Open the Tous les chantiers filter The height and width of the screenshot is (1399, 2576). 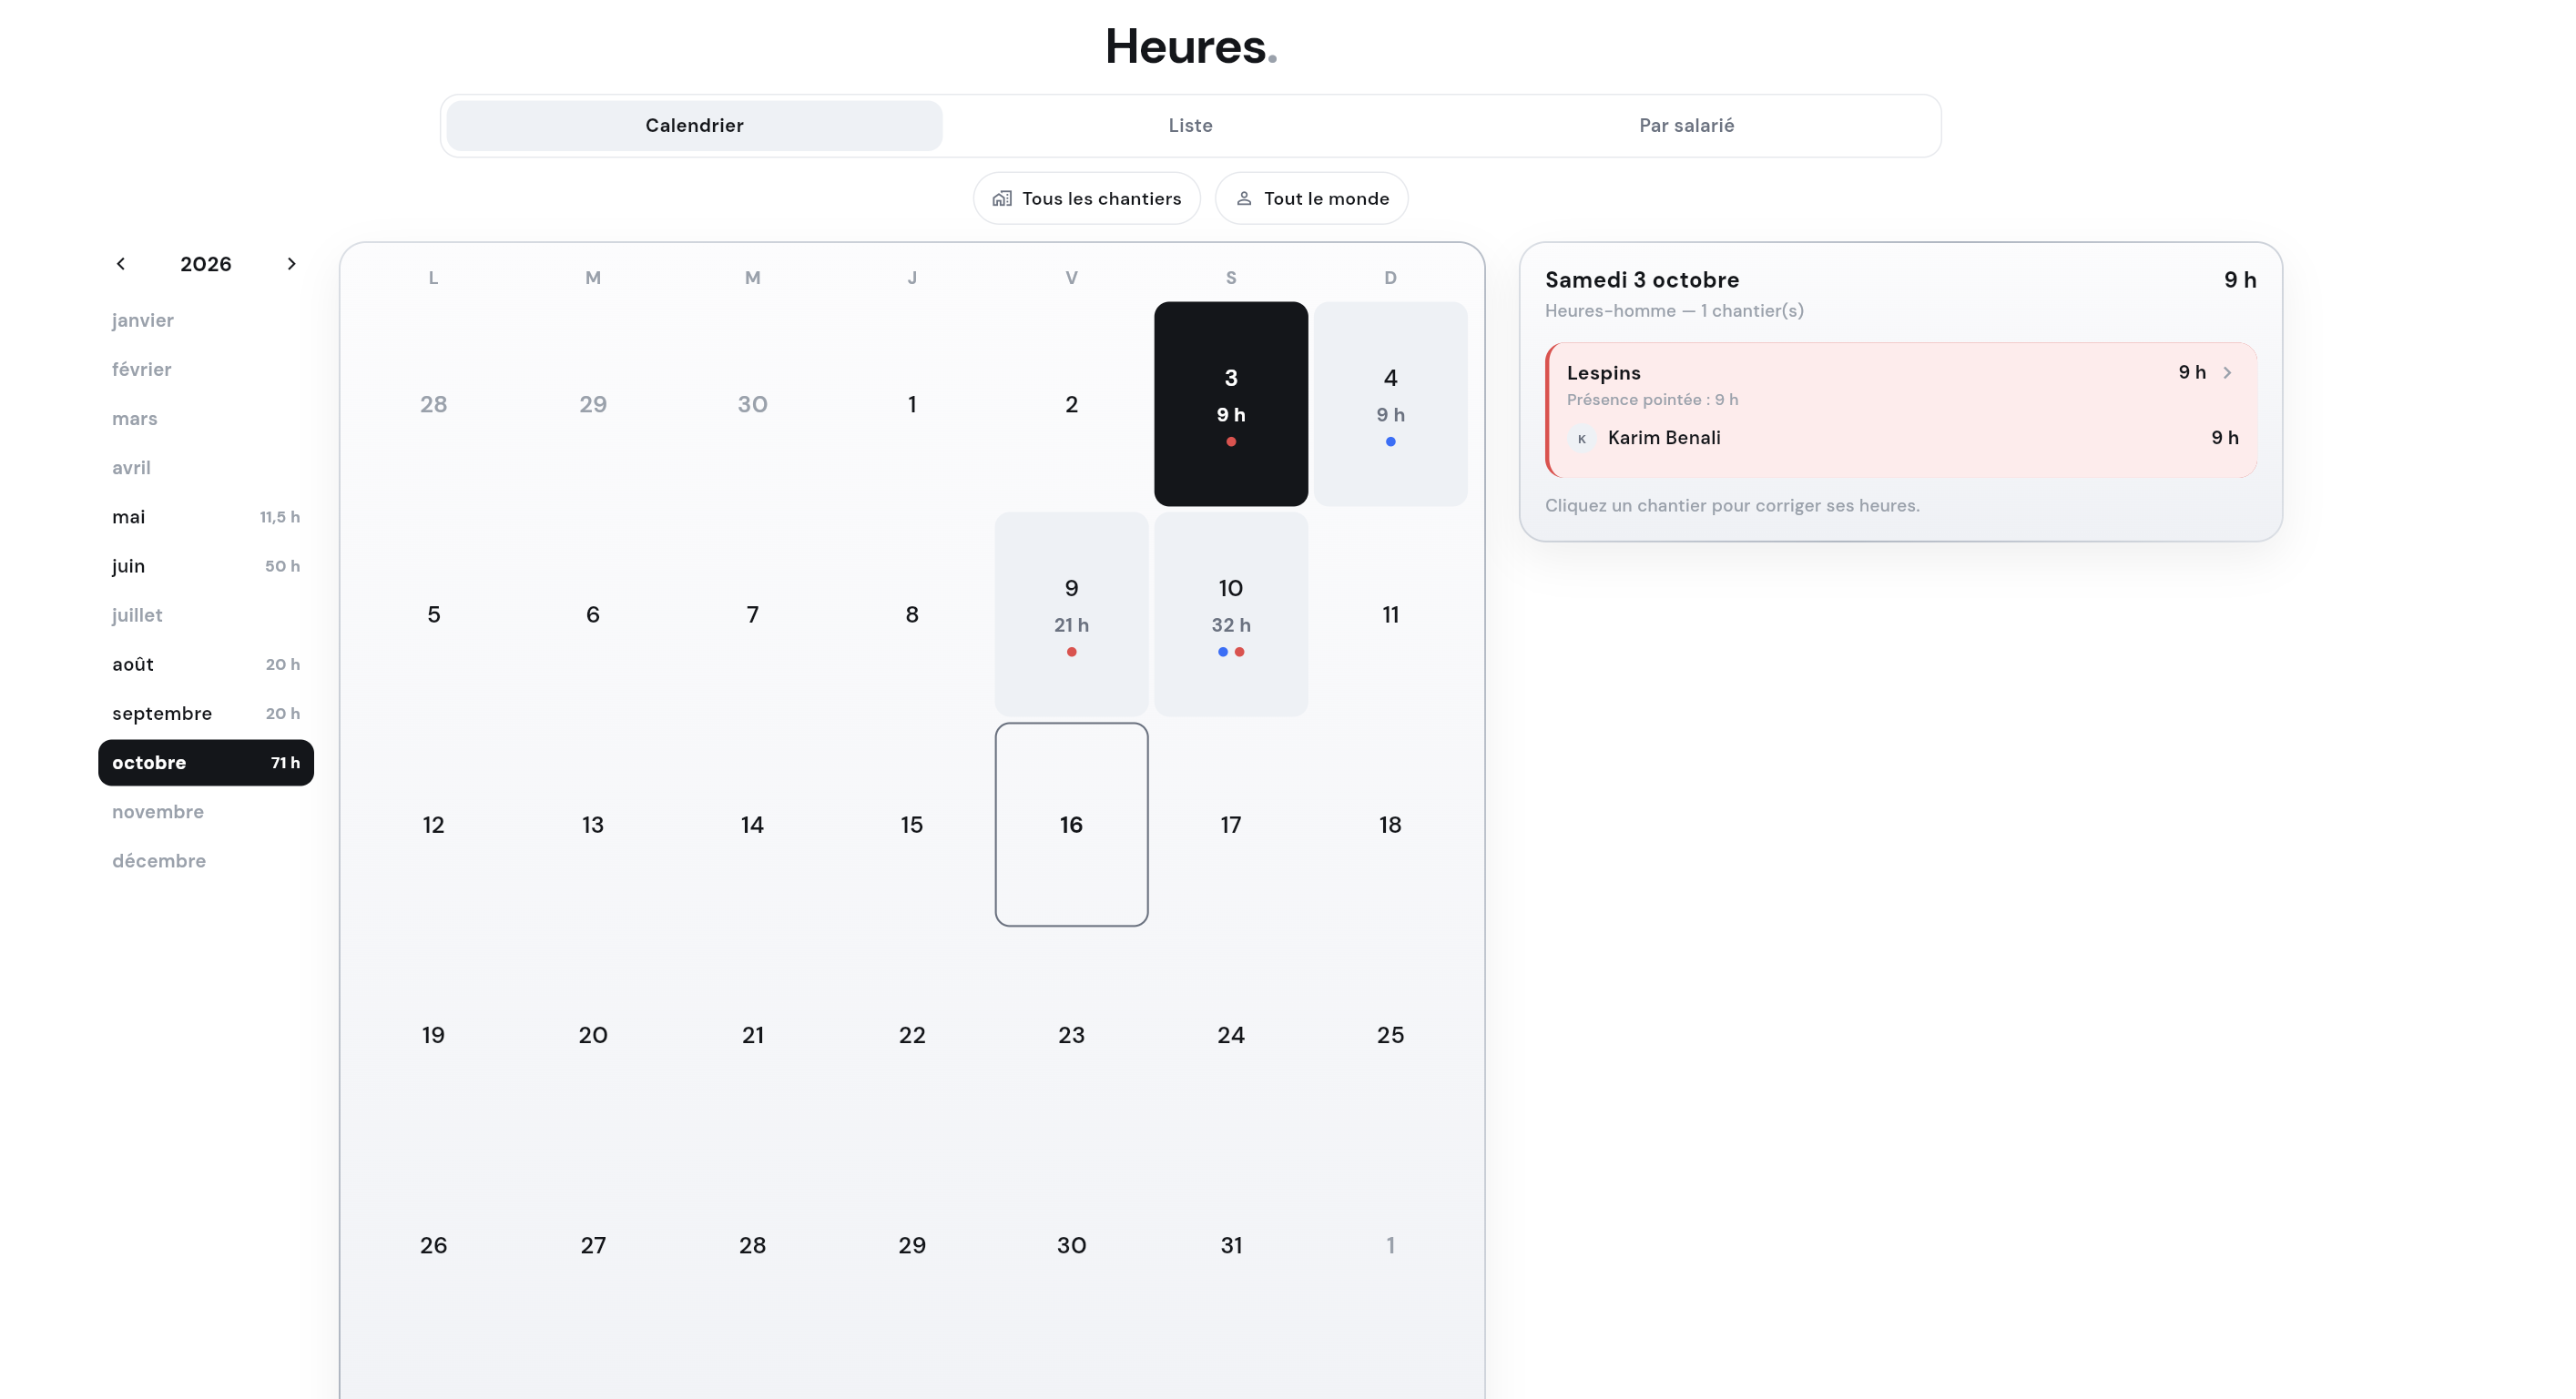[x=1086, y=198]
